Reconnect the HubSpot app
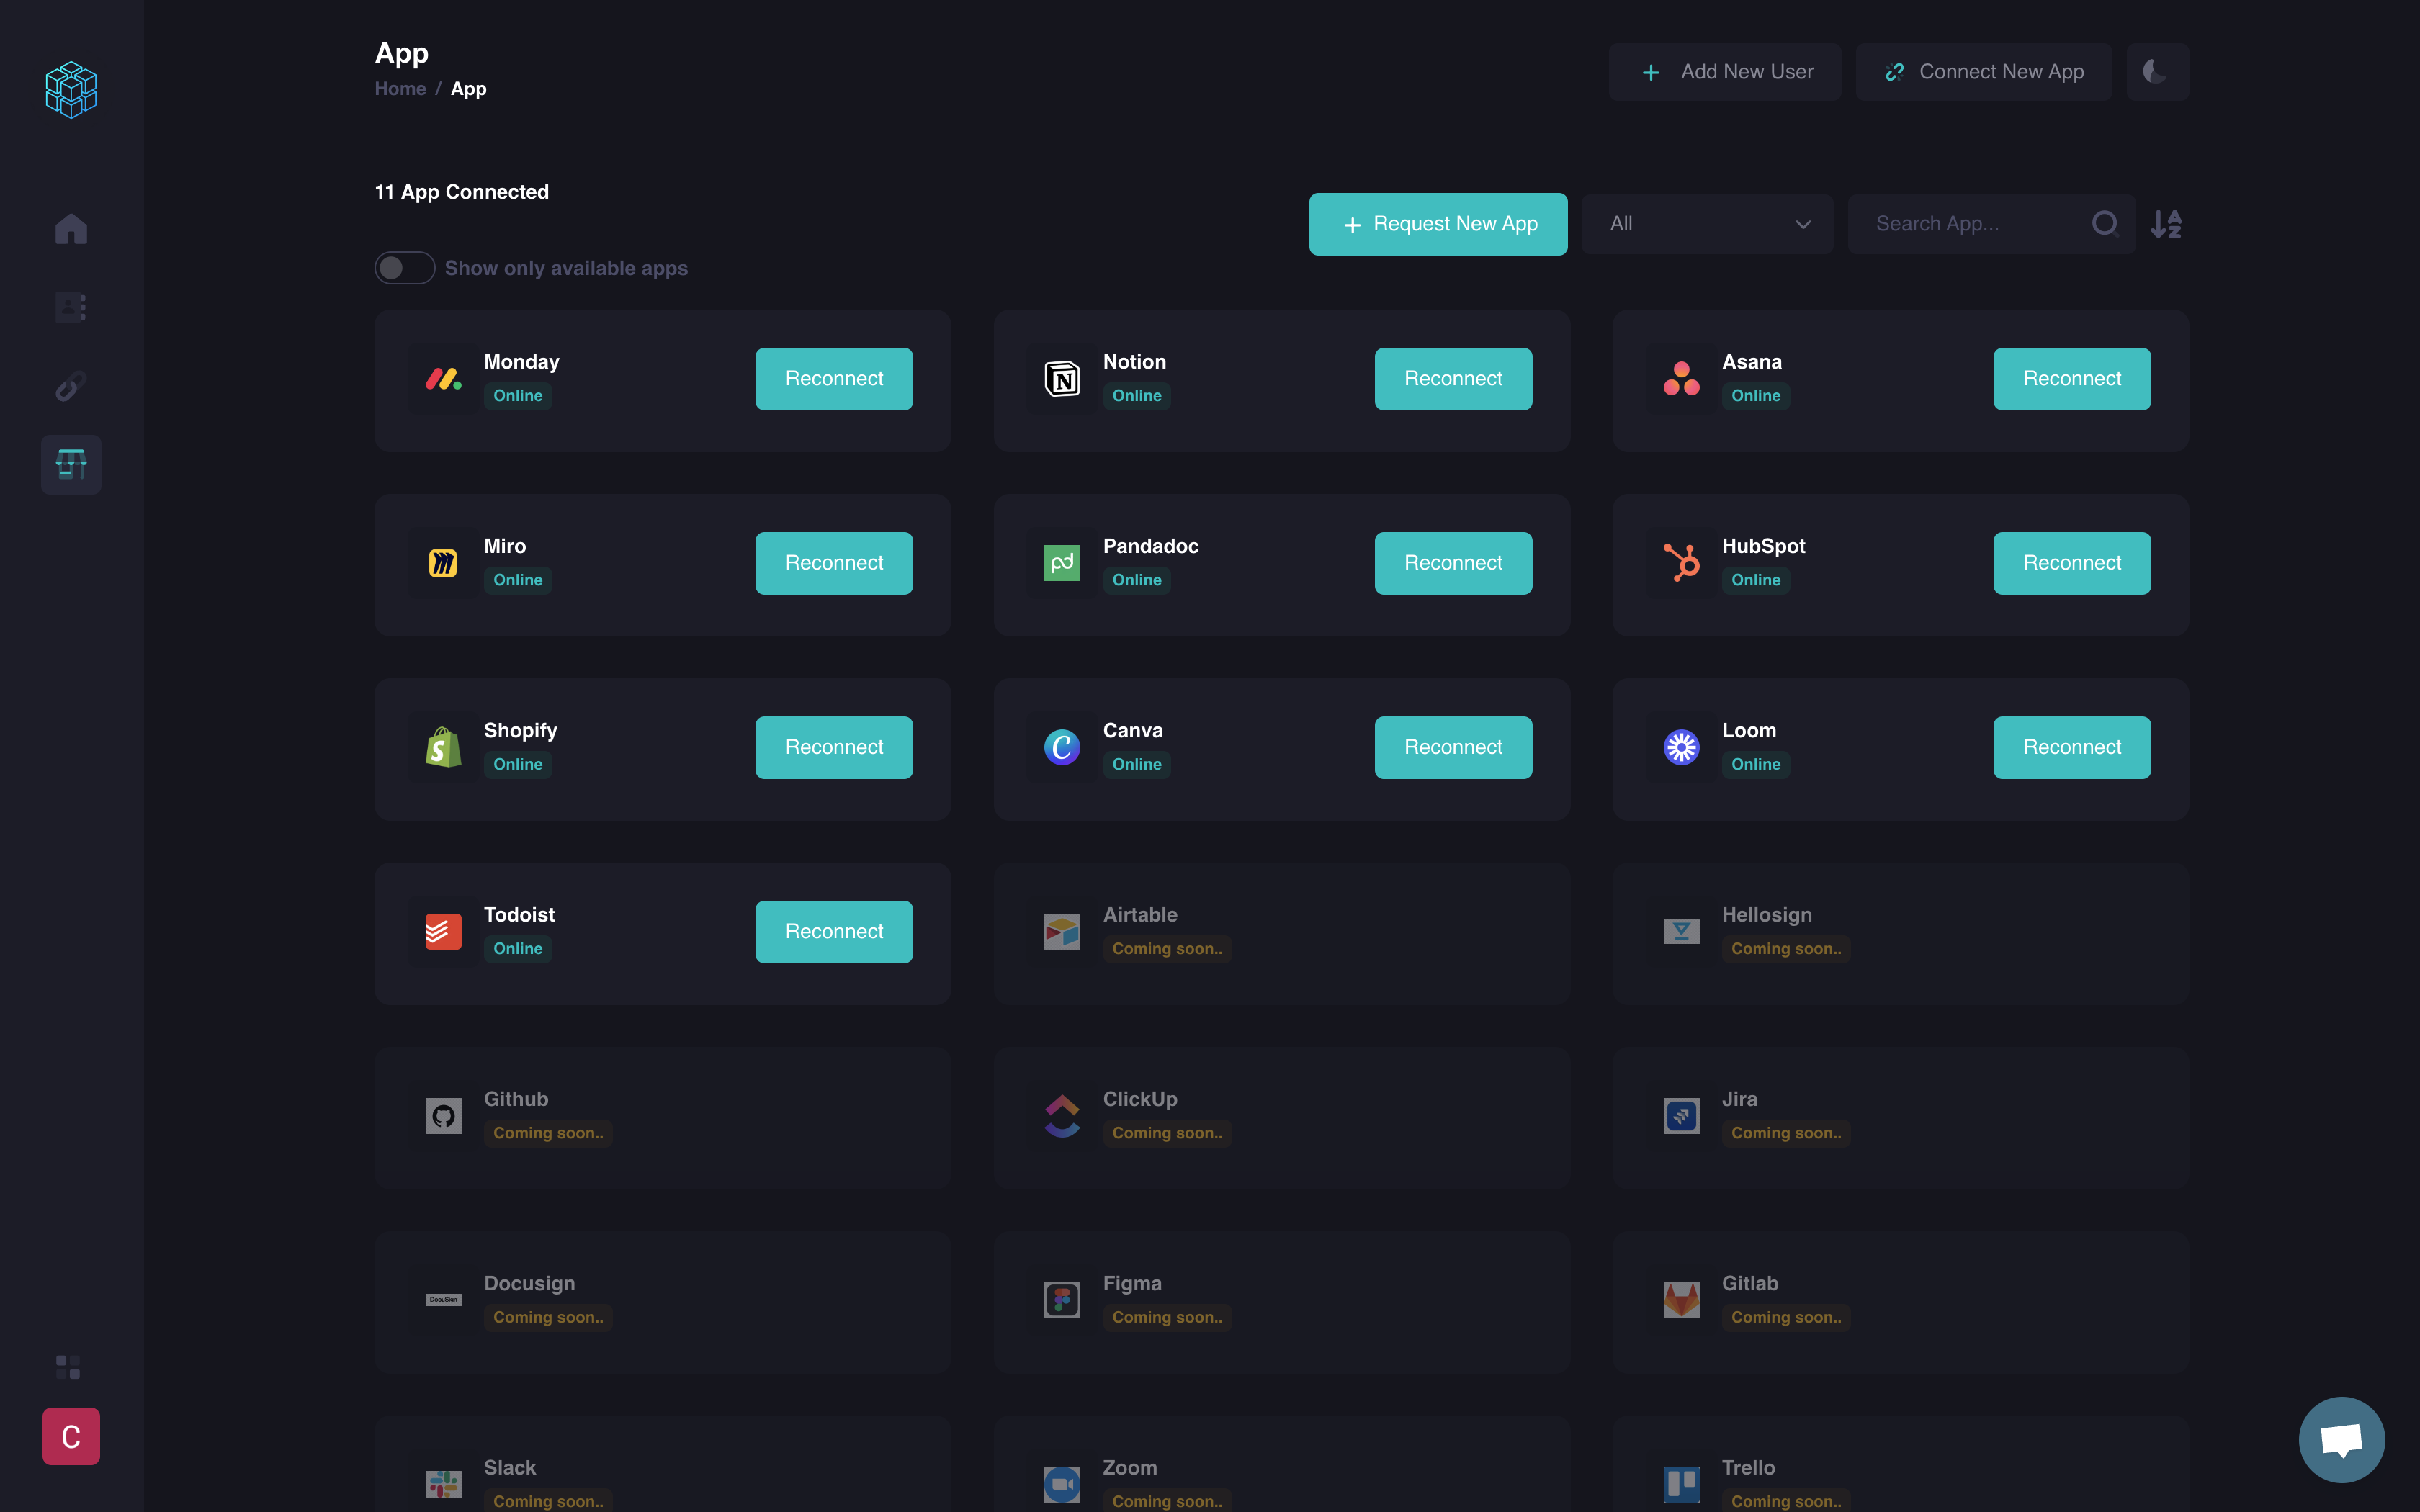The image size is (2420, 1512). [2072, 563]
